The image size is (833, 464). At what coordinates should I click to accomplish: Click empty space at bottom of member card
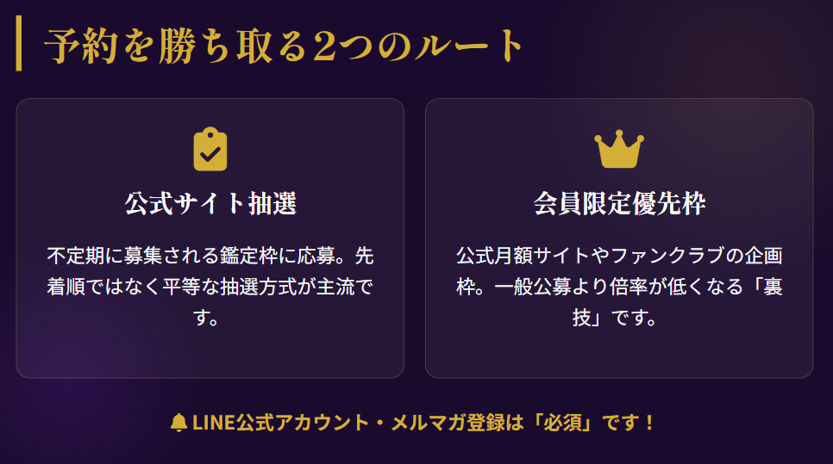pos(619,355)
